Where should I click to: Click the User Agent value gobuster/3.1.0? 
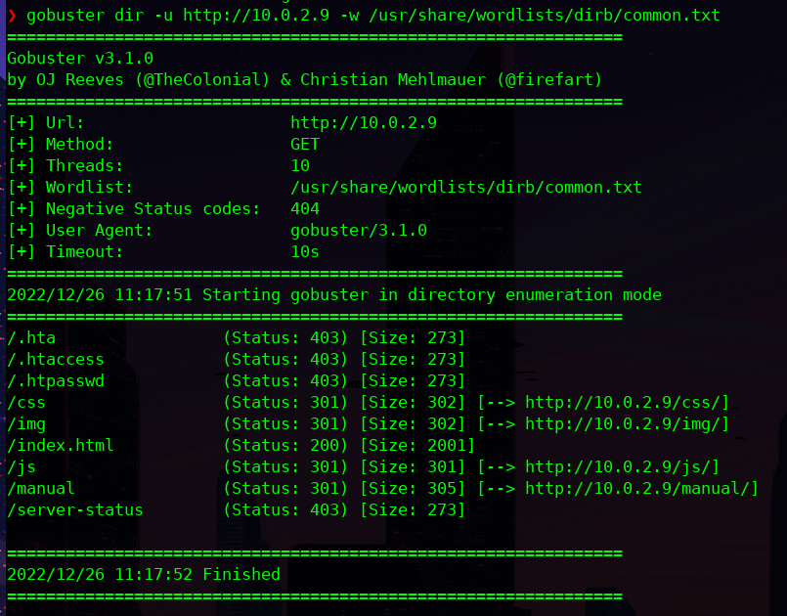(358, 231)
